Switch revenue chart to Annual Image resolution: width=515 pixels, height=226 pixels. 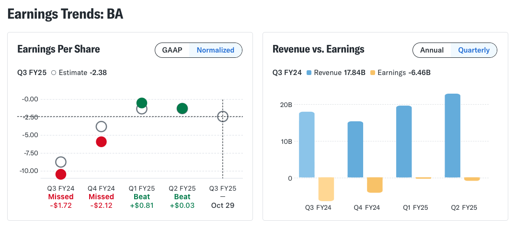click(432, 50)
